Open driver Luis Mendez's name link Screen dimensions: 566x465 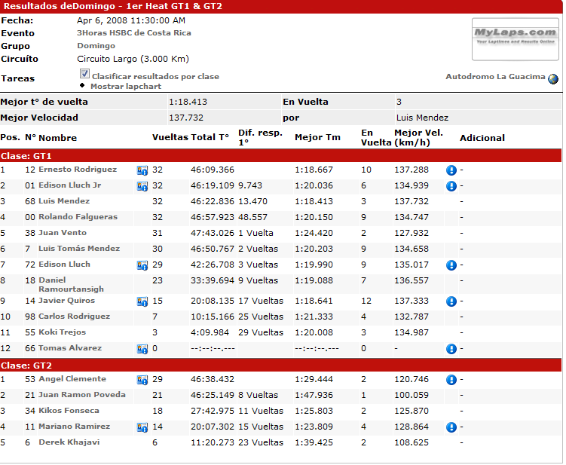click(64, 201)
